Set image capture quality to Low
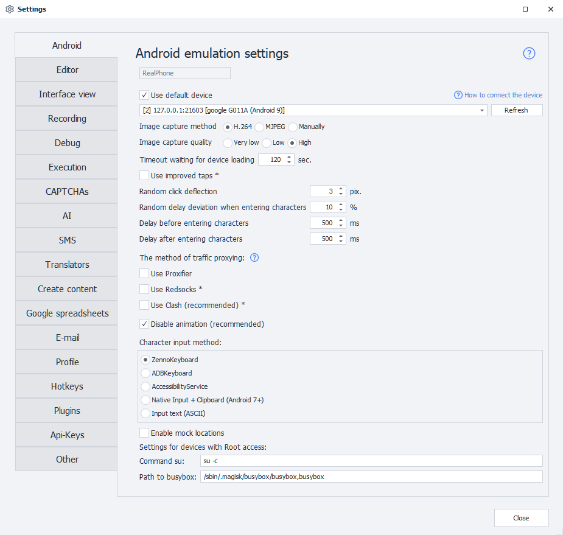The height and width of the screenshot is (535, 563). pos(267,143)
